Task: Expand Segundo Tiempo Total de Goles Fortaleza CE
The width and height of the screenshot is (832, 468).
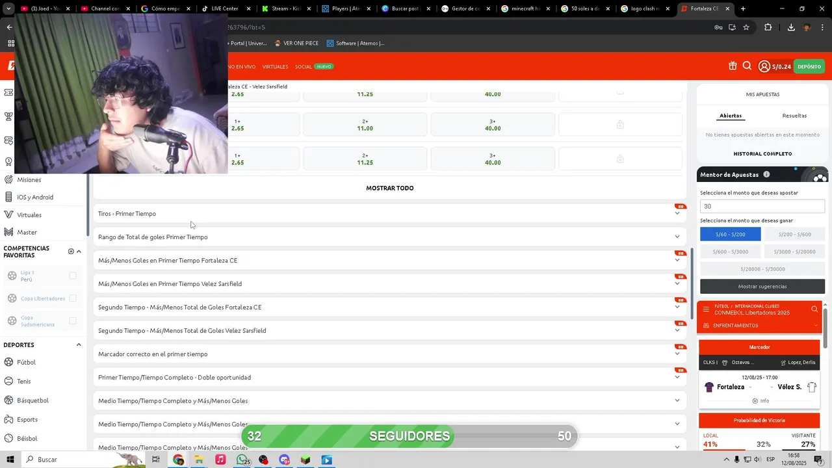Action: pos(677,307)
